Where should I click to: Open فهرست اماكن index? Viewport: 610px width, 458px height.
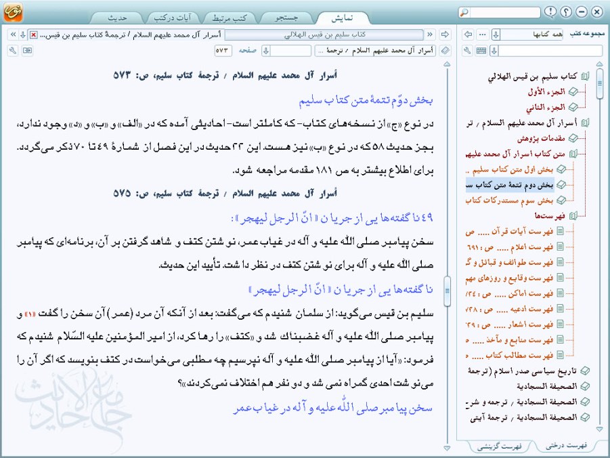[x=509, y=293]
